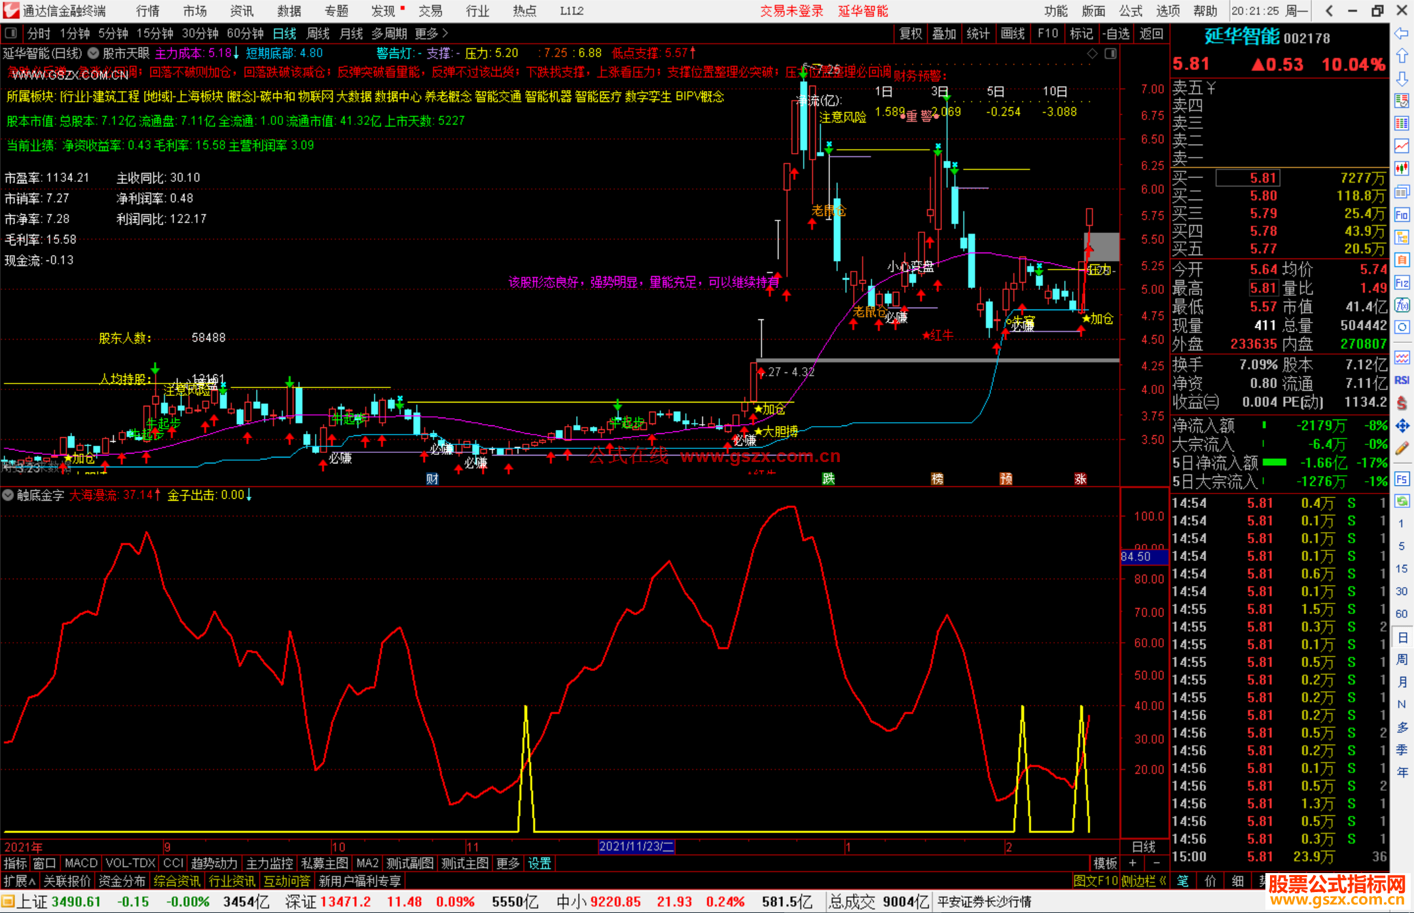1414x913 pixels.
Task: Open the watchlist check icon in sidebar
Action: coord(1402,101)
